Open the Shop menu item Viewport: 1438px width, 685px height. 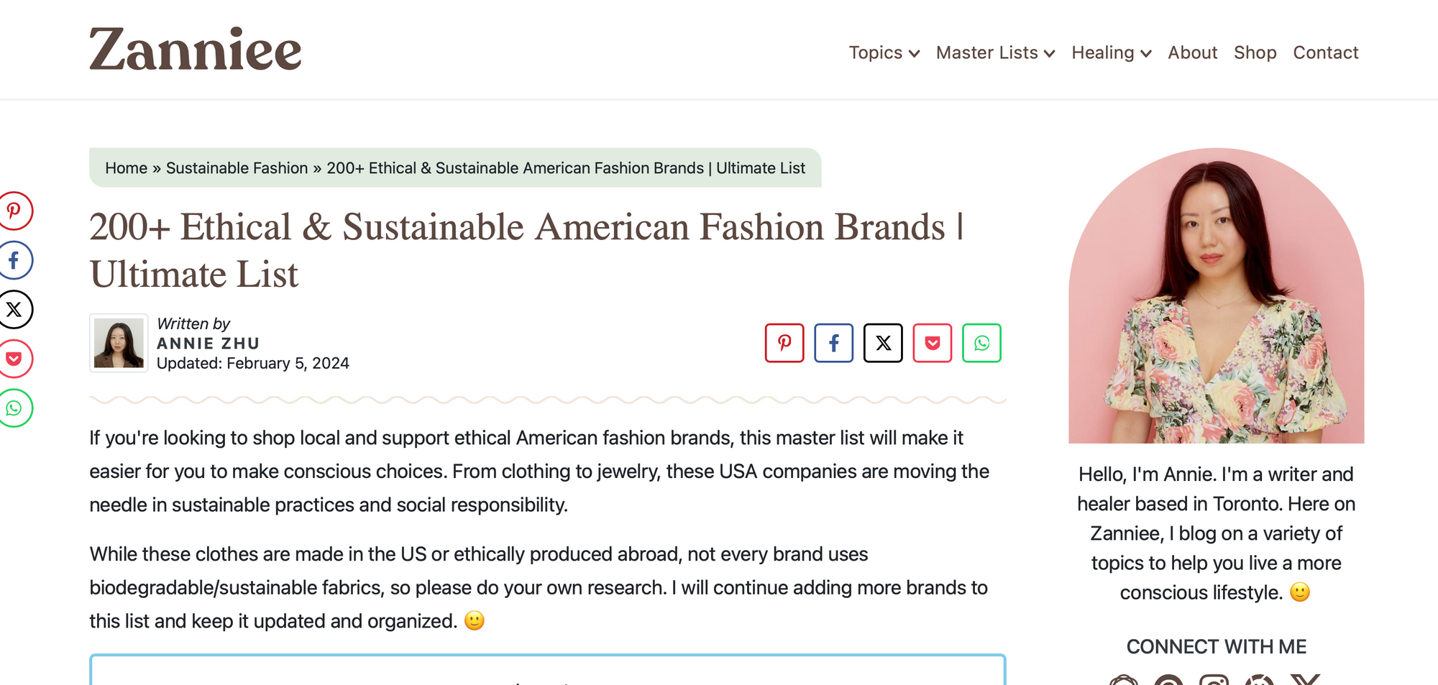[x=1255, y=52]
